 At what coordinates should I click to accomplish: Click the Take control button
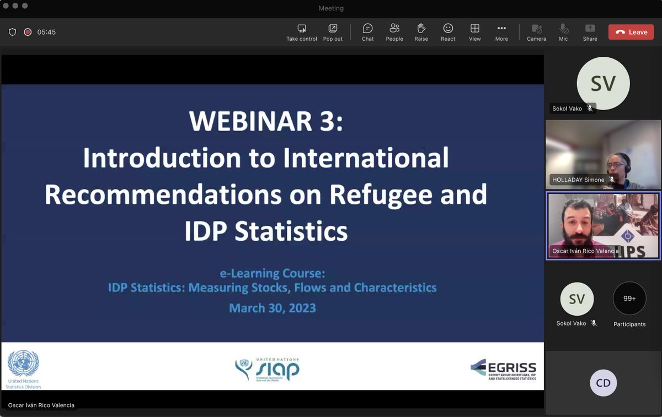(301, 32)
